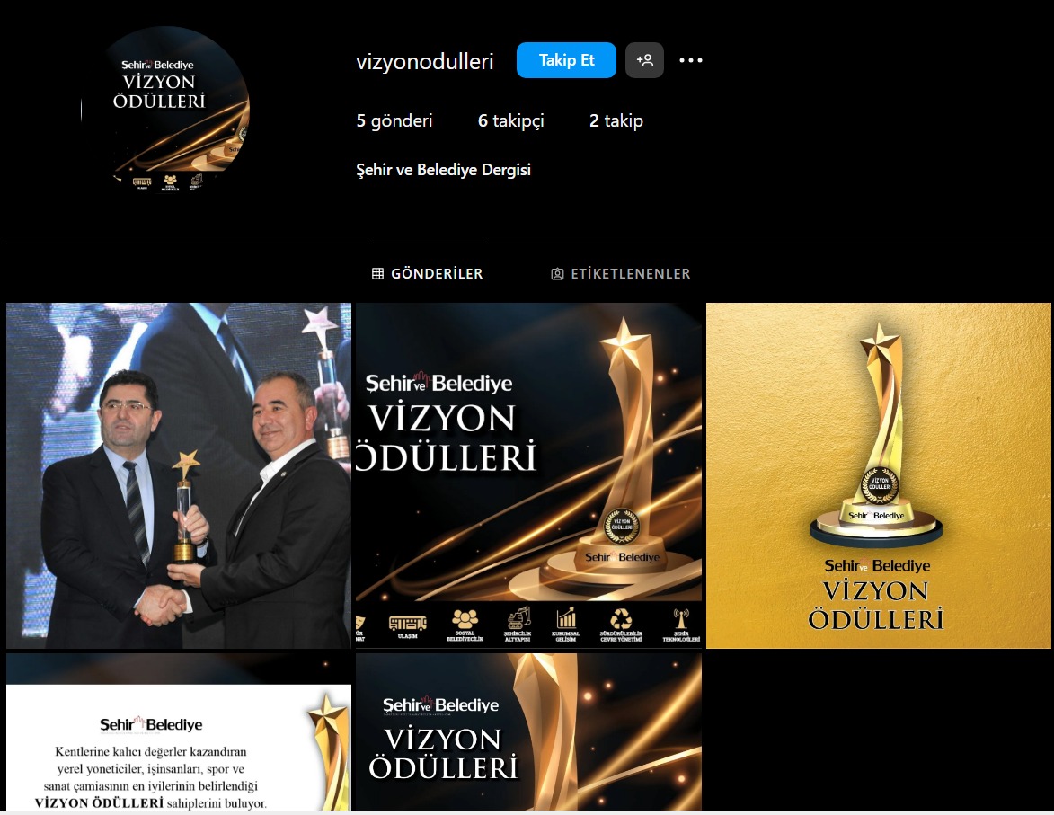Image resolution: width=1054 pixels, height=815 pixels.
Task: Open similar accounts suggestion icon button
Action: [x=644, y=60]
